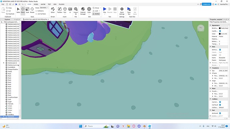Stop the running test
Screen dimensions: 230x129
[115, 10]
